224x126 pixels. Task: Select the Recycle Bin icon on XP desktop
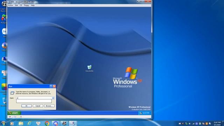[x=90, y=69]
